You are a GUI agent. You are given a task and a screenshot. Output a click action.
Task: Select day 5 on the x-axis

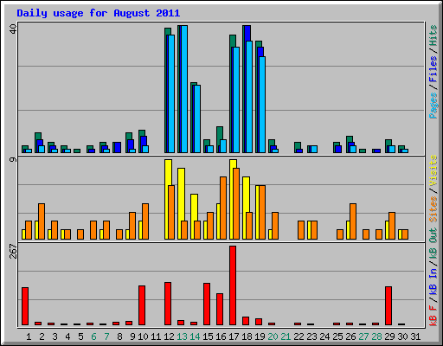pos(80,336)
